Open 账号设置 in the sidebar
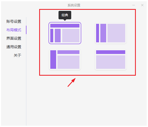 click(14, 21)
